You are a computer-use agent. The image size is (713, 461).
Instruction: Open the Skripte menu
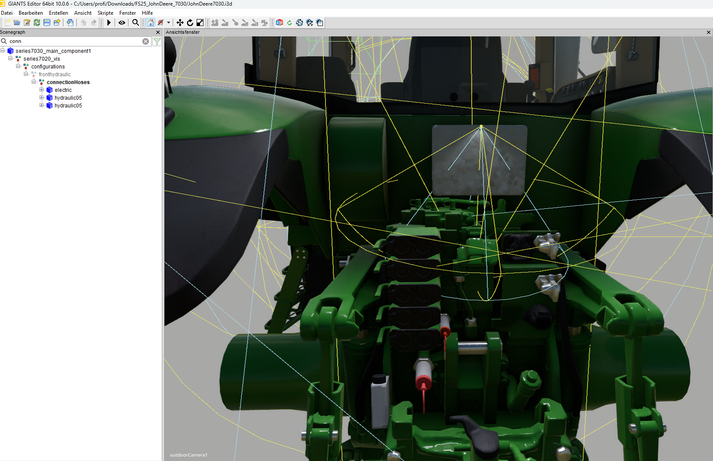(x=105, y=13)
